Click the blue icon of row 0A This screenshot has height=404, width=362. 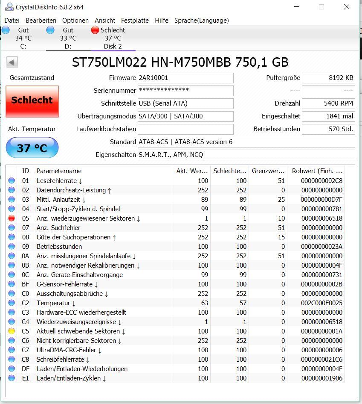tap(12, 256)
